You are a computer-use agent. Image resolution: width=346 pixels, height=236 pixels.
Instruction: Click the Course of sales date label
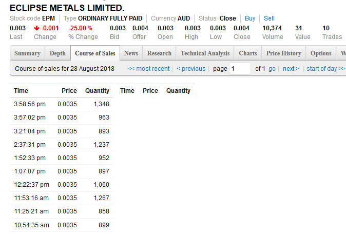65,69
